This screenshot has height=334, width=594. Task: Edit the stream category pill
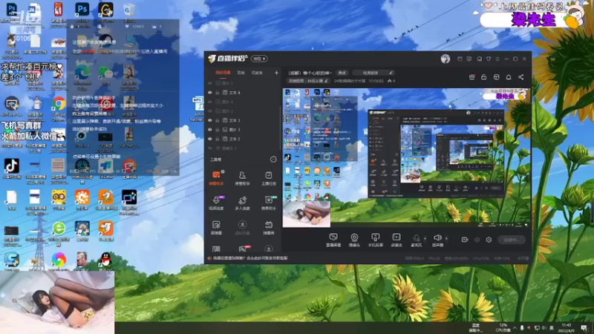coord(374,73)
